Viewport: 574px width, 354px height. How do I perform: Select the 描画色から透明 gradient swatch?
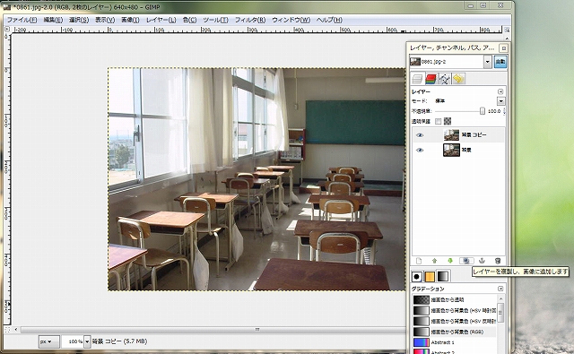click(x=421, y=300)
